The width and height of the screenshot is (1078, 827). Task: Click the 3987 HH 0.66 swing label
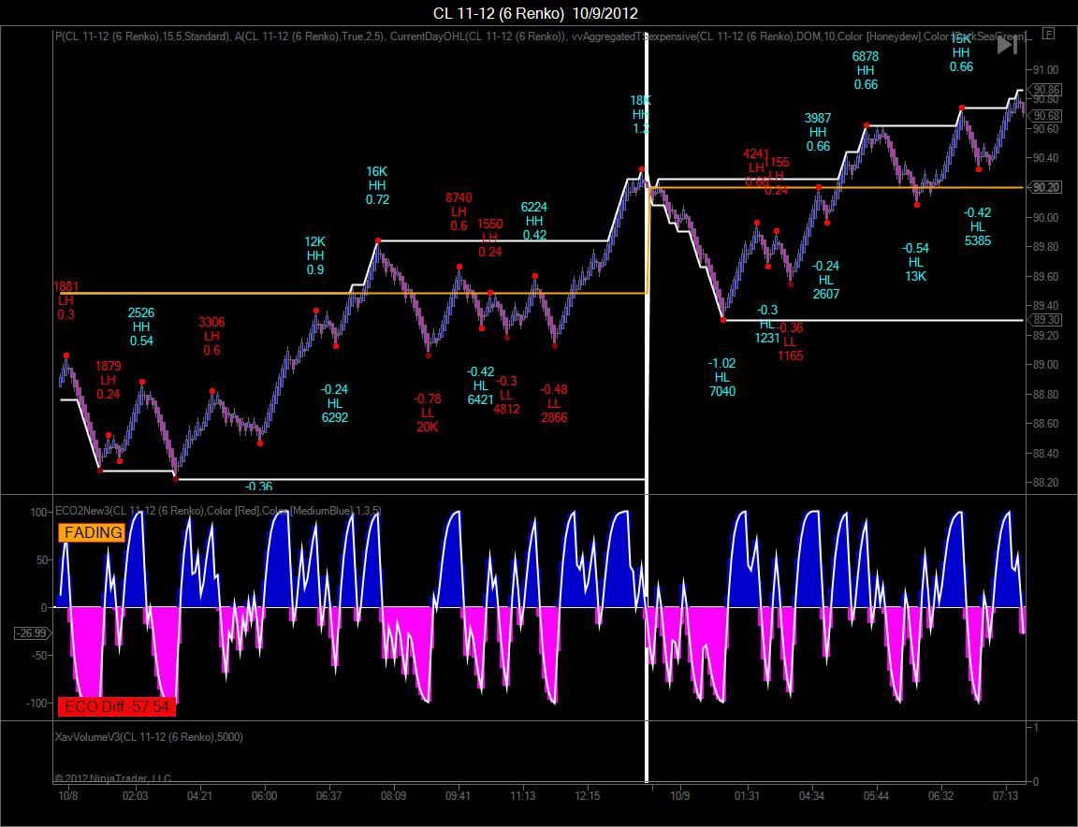[x=818, y=132]
